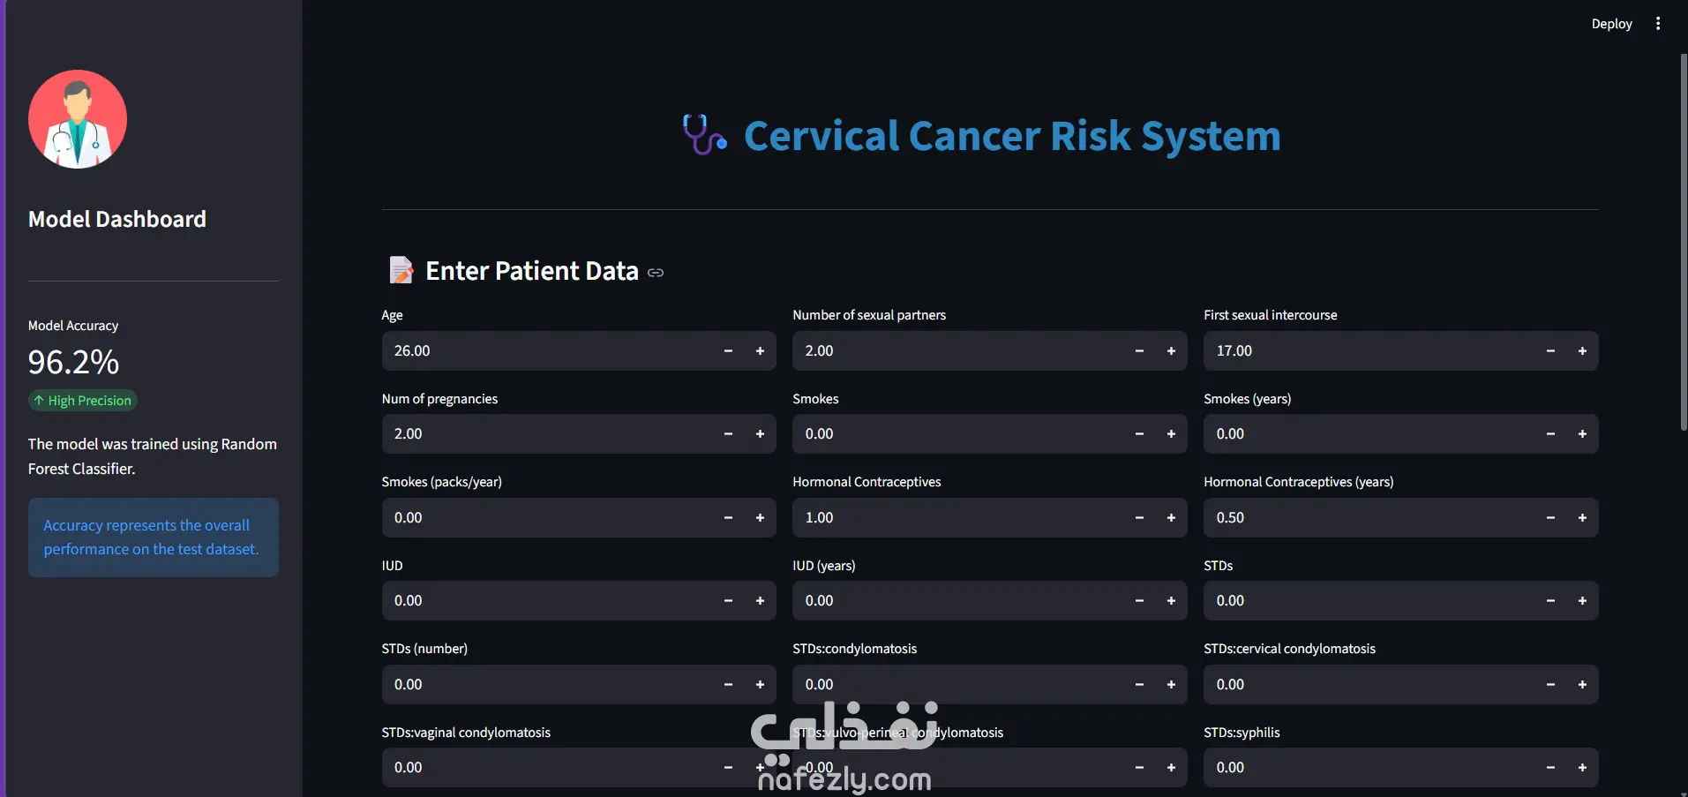Increment Number of sexual partners
The width and height of the screenshot is (1688, 797).
coord(1171,351)
